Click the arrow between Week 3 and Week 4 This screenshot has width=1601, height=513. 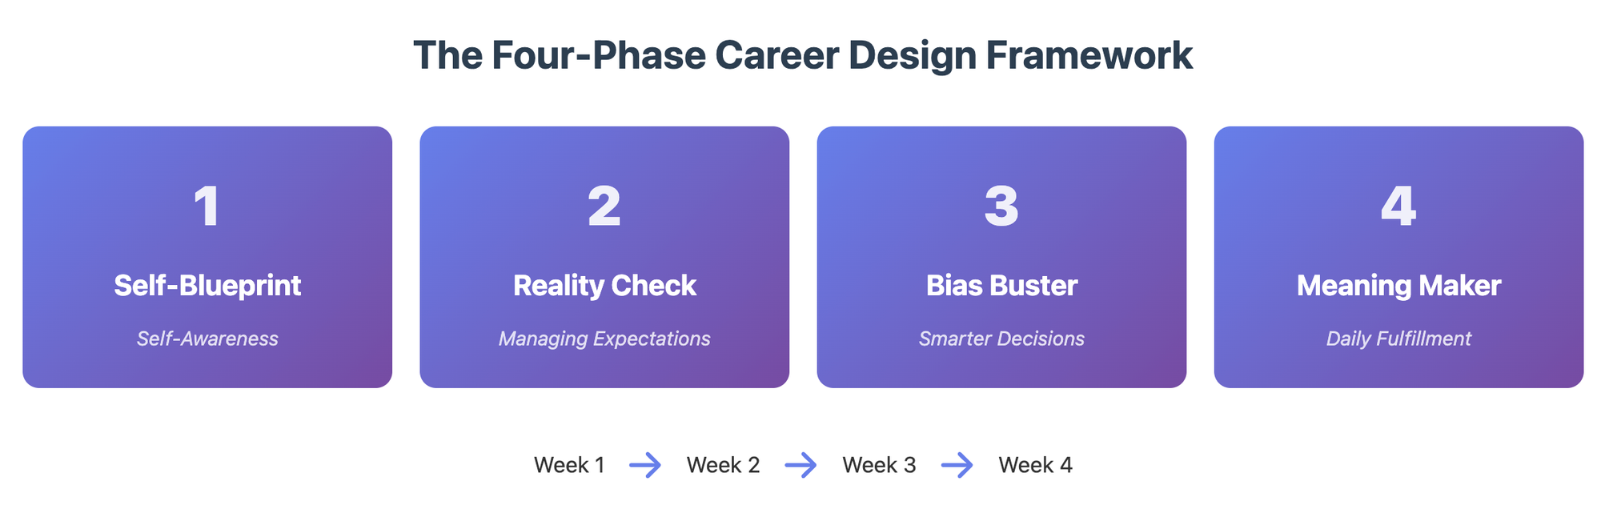point(957,465)
